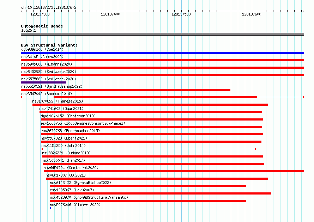
Task: Select the blue dgv989n100 variant bar
Action: [162, 53]
